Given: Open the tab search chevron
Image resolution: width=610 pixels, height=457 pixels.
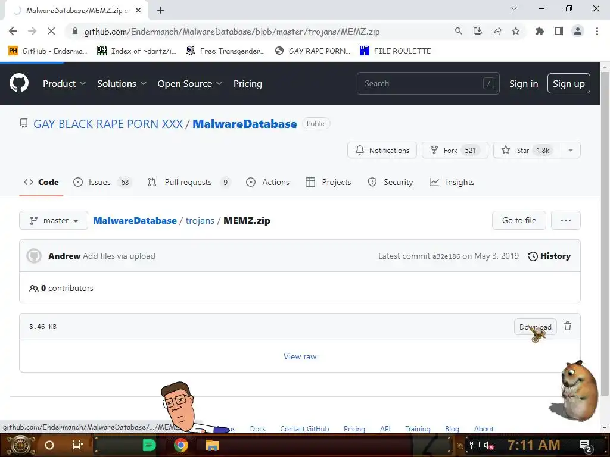Looking at the screenshot, I should coord(514,8).
